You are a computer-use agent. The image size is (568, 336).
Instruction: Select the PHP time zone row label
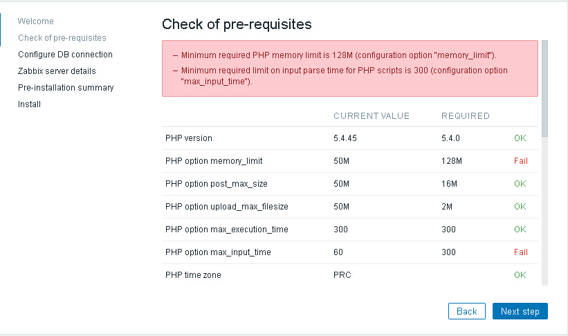click(x=193, y=275)
